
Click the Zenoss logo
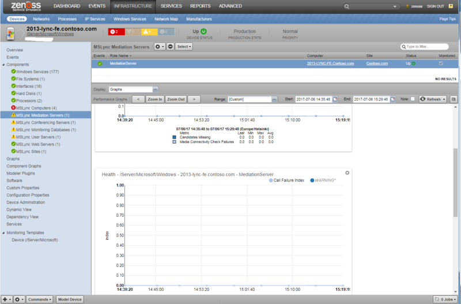26,6
